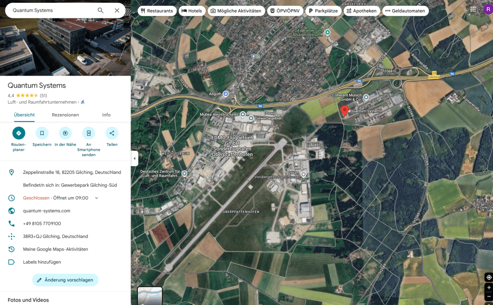Open Google apps grid
Image resolution: width=493 pixels, height=305 pixels.
click(x=473, y=10)
